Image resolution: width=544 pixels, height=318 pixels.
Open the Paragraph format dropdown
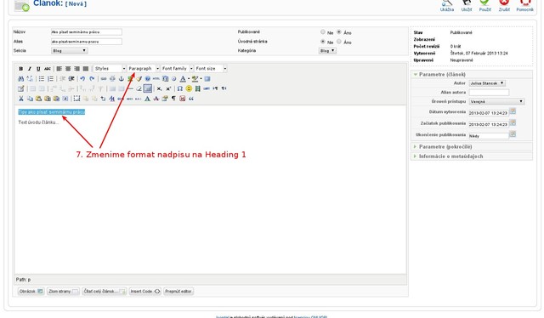tap(144, 69)
